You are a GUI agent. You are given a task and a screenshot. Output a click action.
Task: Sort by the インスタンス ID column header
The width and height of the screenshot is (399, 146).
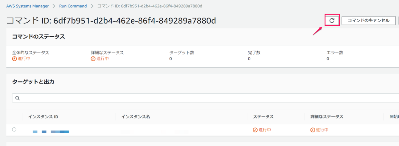tap(43, 117)
